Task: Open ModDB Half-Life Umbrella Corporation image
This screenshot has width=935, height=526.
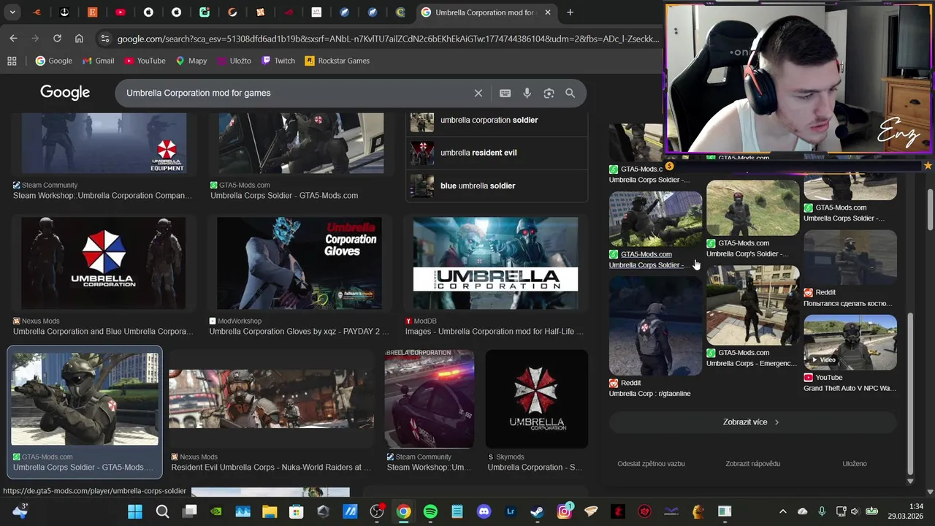Action: tap(495, 263)
